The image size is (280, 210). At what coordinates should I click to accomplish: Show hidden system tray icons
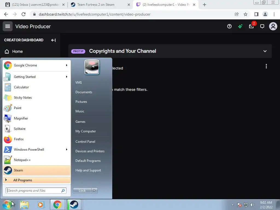coord(232,205)
